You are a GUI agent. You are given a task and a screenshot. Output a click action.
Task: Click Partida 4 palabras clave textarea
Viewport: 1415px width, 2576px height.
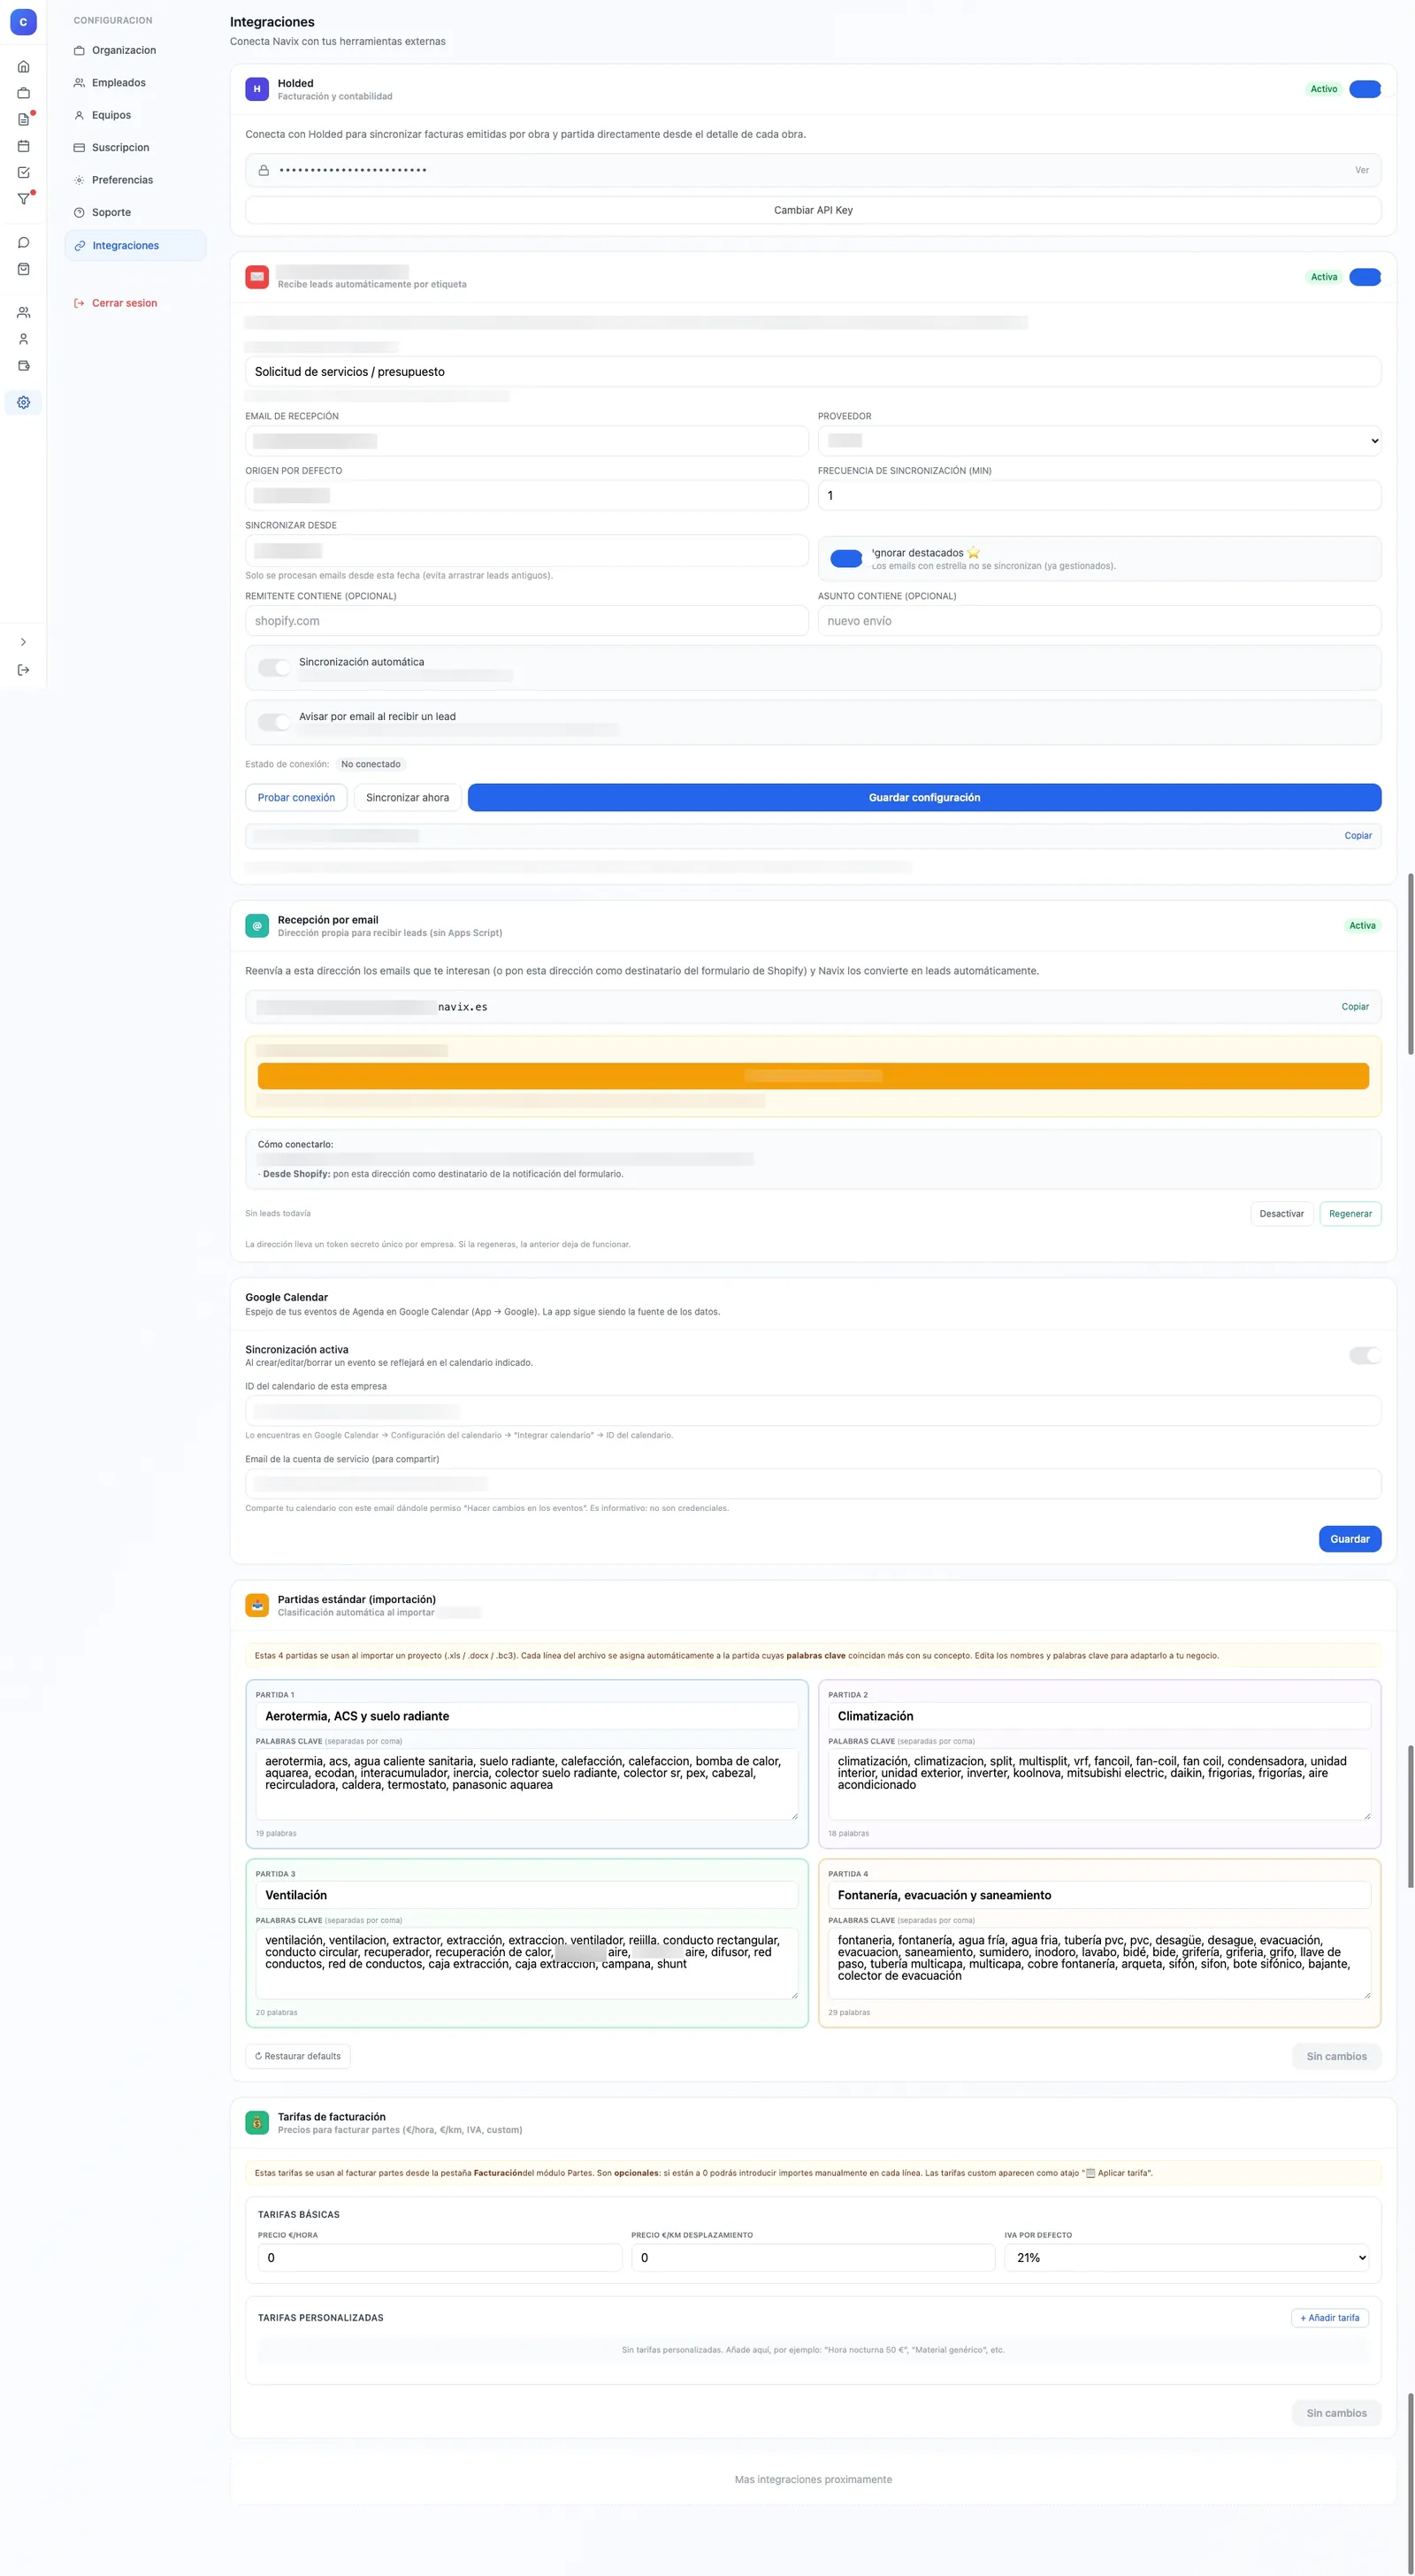pos(1099,1963)
